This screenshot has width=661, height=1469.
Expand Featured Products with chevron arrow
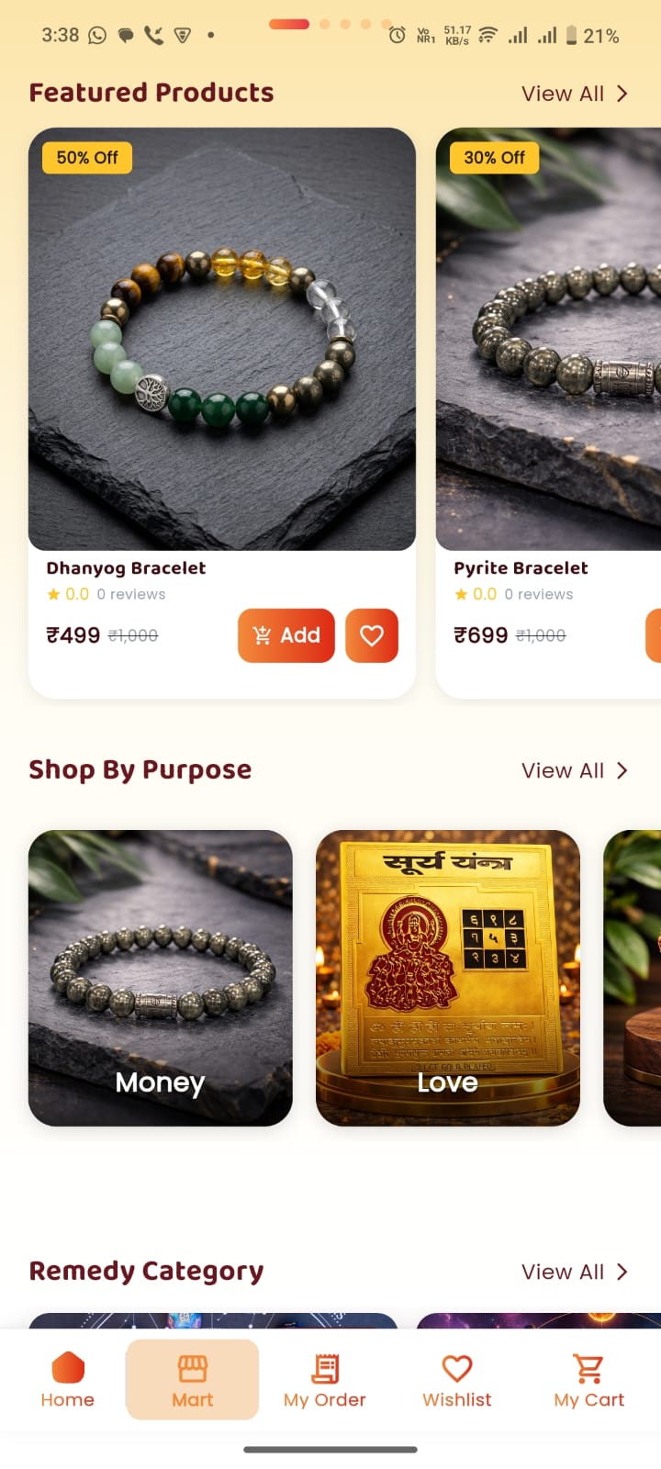point(622,94)
